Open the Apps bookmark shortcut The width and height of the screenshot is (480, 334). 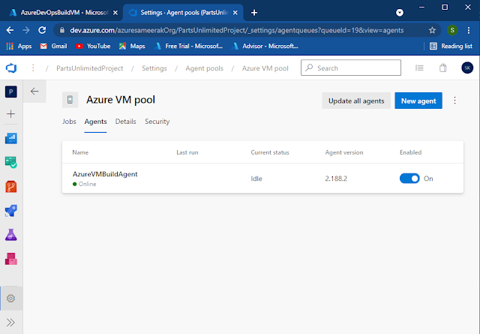tap(19, 46)
